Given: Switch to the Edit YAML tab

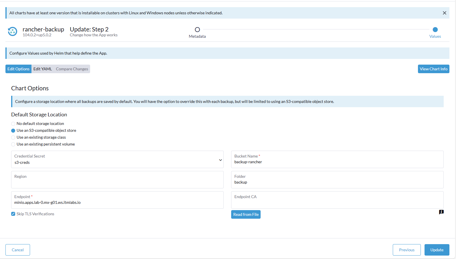Looking at the screenshot, I should tap(43, 69).
